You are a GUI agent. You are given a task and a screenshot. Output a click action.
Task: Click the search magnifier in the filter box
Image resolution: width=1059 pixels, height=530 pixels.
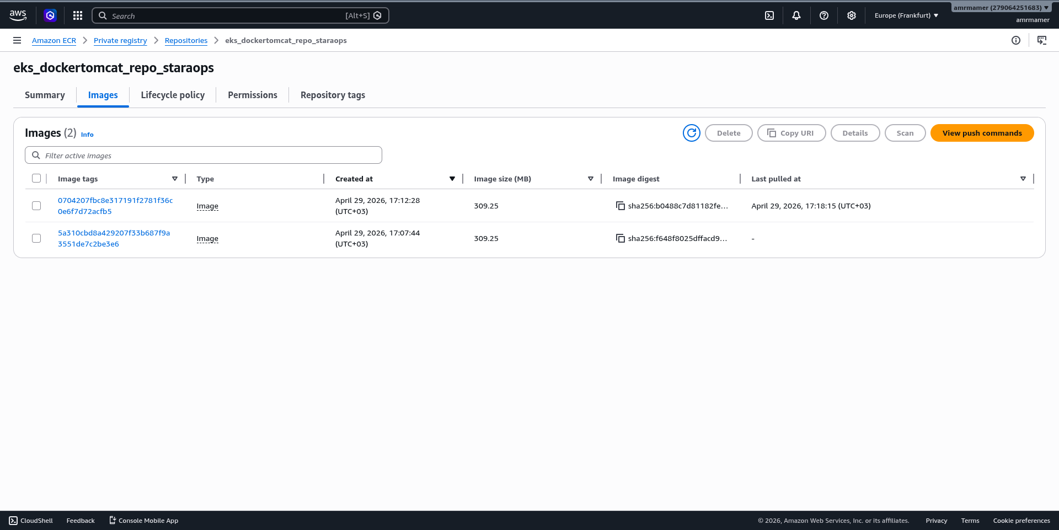pos(36,155)
